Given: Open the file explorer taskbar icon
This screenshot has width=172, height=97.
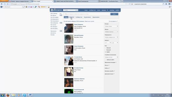Looking at the screenshot, I should pyautogui.click(x=13, y=95).
